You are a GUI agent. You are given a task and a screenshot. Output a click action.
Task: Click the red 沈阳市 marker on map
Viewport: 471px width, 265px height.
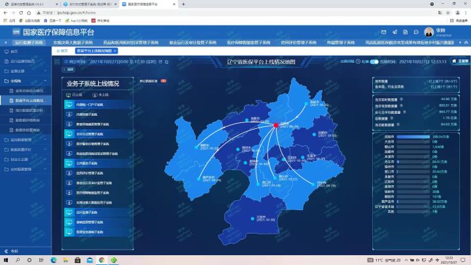click(276, 125)
